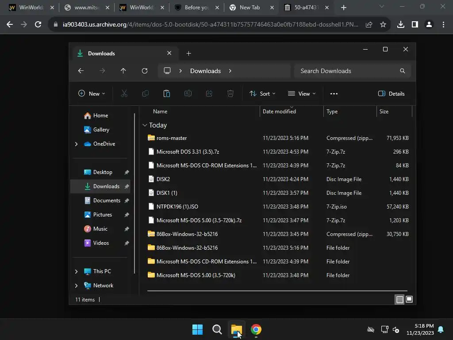Image resolution: width=453 pixels, height=340 pixels.
Task: Open Chrome tab search dropdown arrow
Action: coord(382,6)
